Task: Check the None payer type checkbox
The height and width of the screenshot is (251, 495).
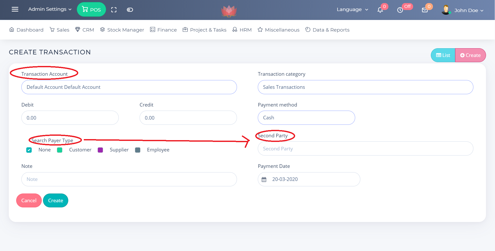Action: [x=29, y=150]
